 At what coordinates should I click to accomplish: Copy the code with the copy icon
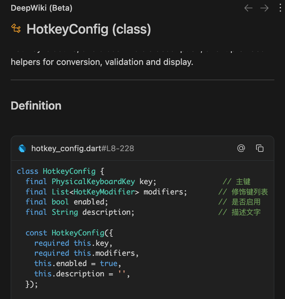260,148
